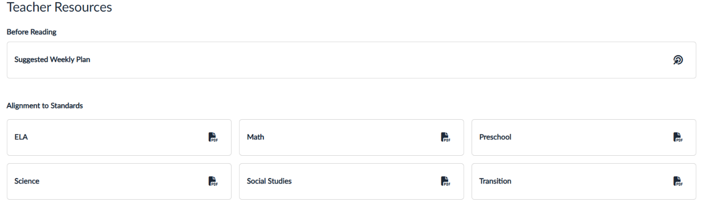Select the Science standards label
The width and height of the screenshot is (701, 205).
pos(27,181)
